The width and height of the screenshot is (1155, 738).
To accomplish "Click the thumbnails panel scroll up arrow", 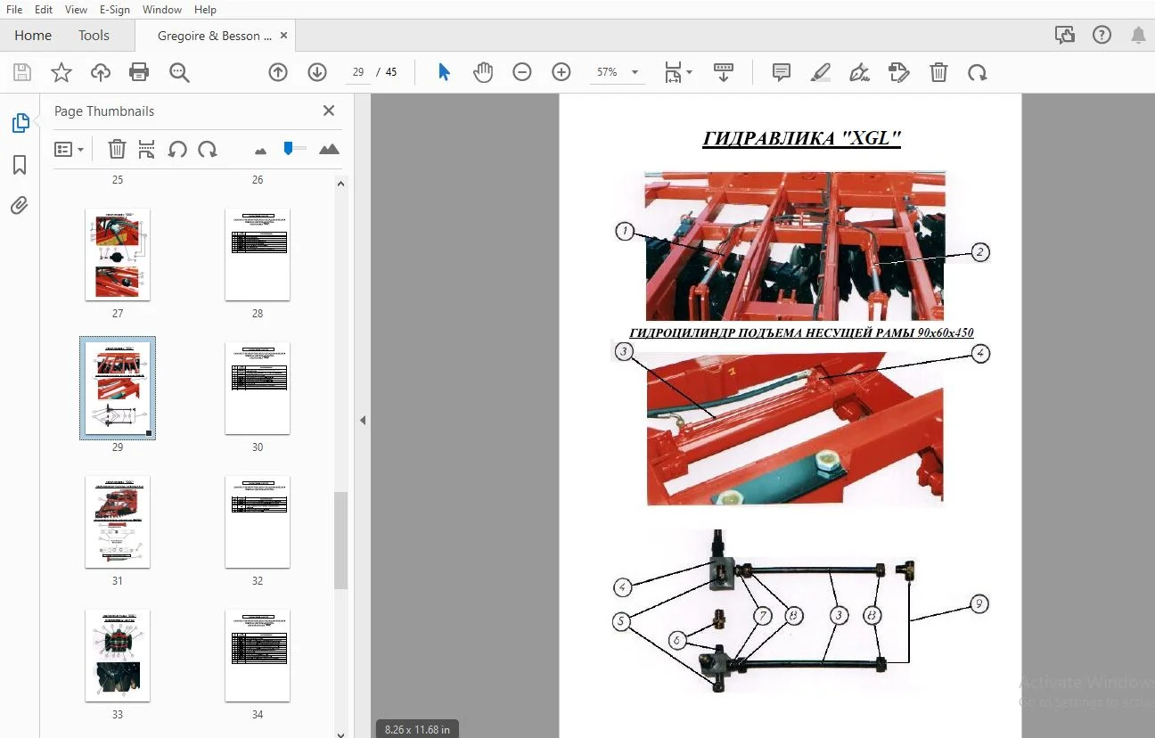I will point(340,184).
